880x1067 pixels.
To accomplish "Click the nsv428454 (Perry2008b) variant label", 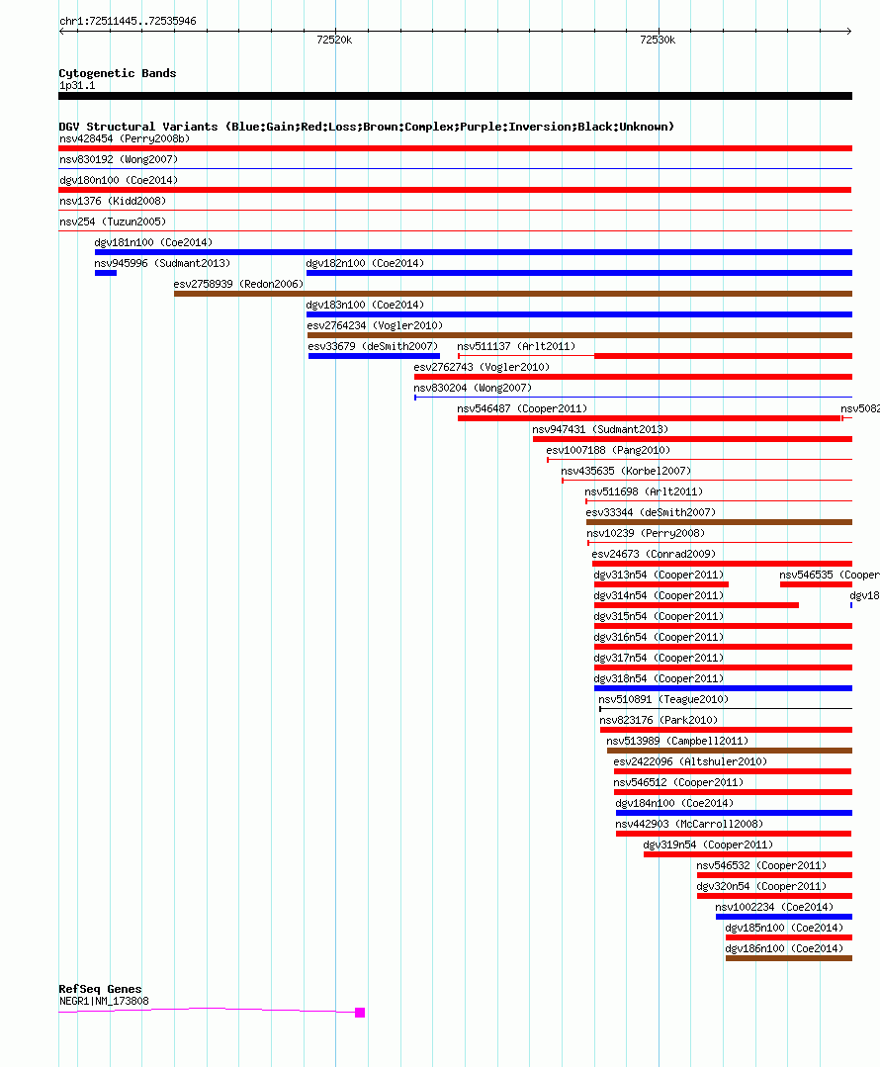I will click(x=125, y=138).
